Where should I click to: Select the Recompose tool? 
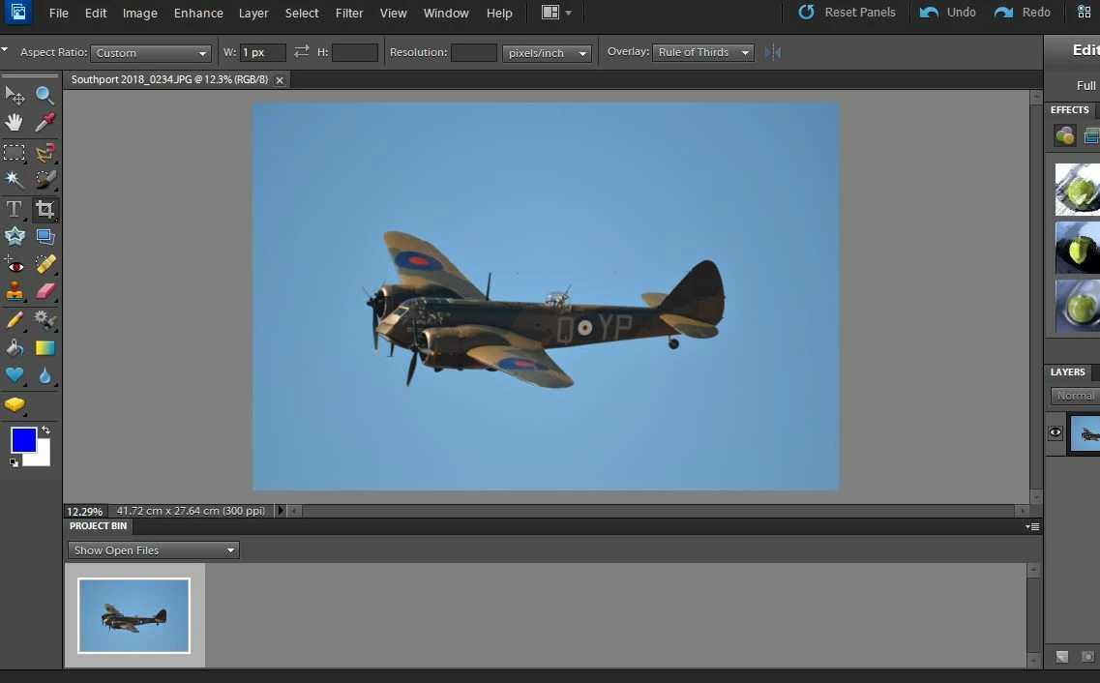pos(45,236)
